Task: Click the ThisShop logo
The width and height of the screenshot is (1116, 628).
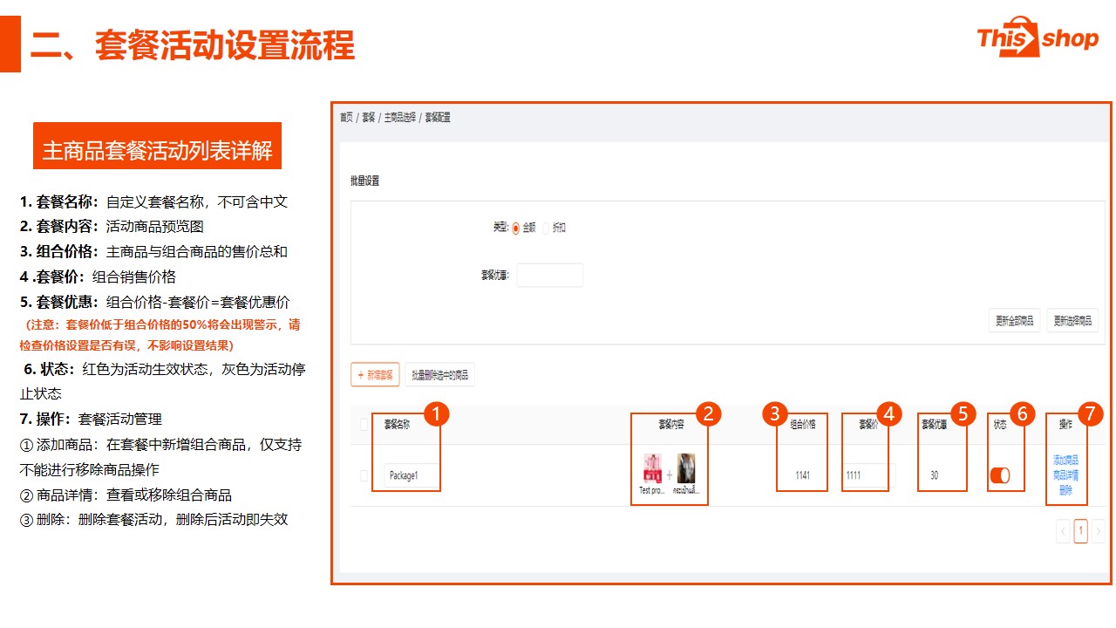Action: [x=1037, y=38]
